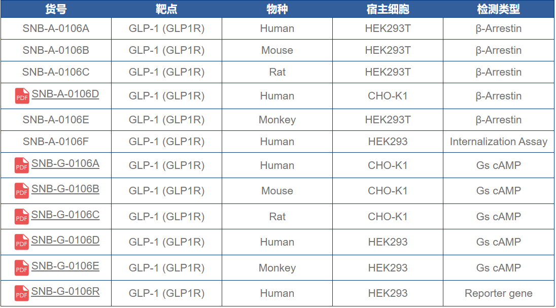Open the SNB-A-0106D product link
556x308 pixels.
65,94
